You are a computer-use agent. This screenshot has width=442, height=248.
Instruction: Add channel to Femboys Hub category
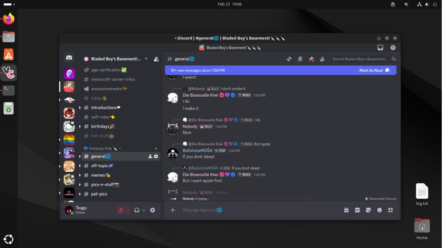click(x=155, y=149)
